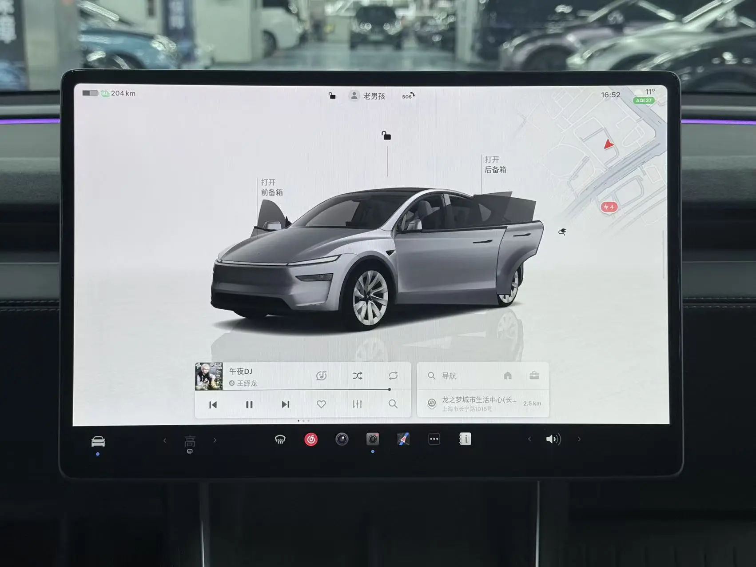Open rear trunk via 打开后备箱

click(x=495, y=164)
